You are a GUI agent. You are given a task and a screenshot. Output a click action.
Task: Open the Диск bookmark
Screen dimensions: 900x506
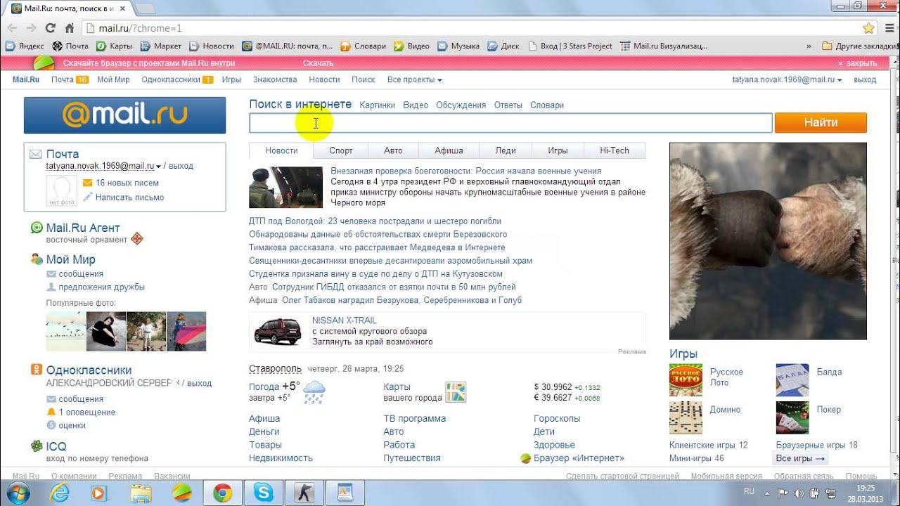point(503,46)
